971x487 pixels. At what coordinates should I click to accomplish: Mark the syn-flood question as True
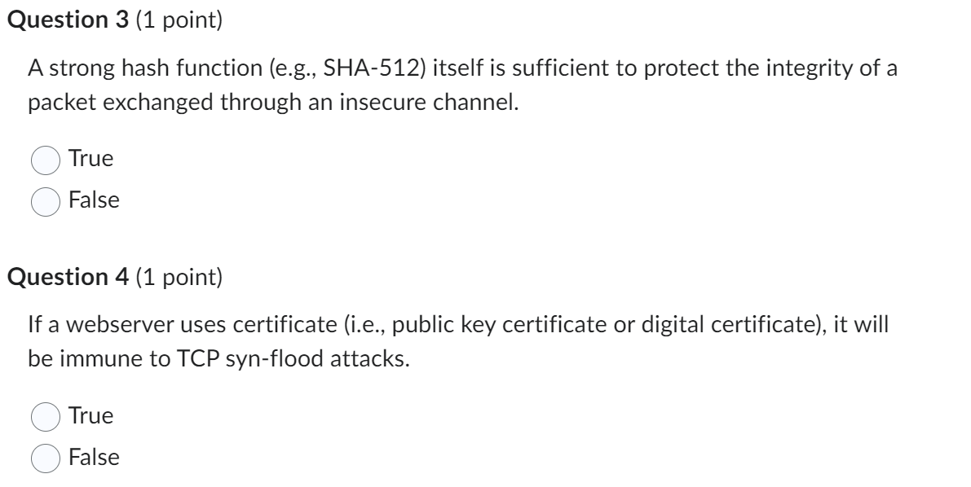pos(47,415)
